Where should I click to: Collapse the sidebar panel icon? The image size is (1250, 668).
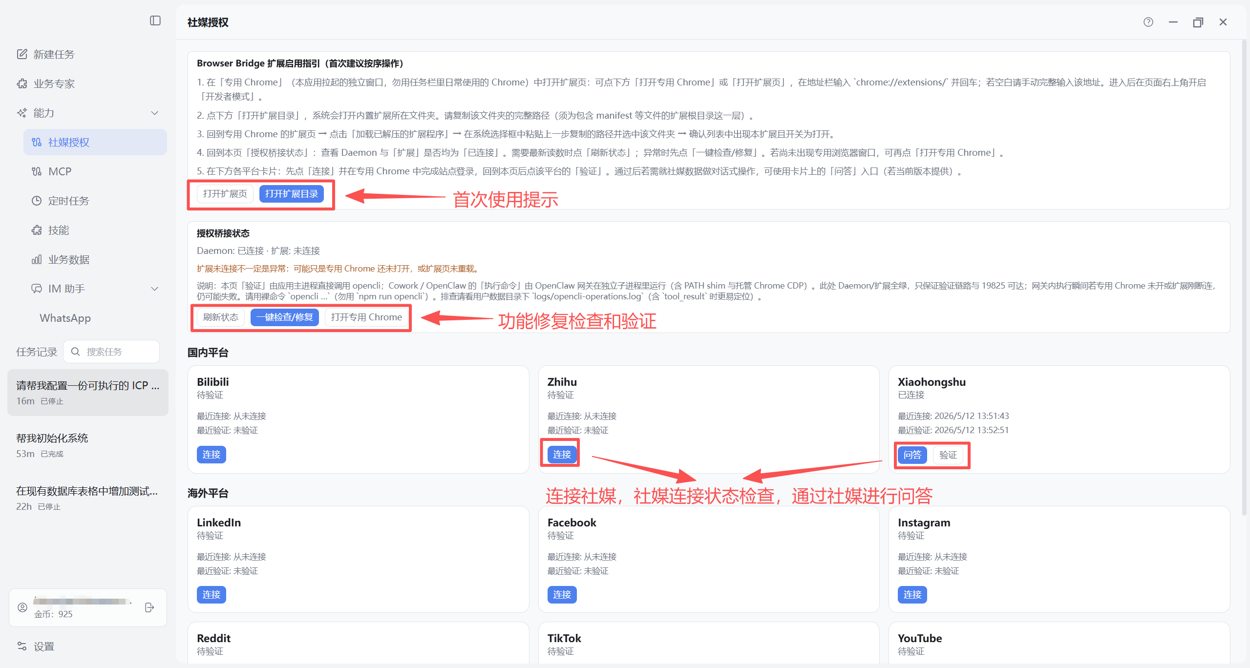(x=155, y=21)
